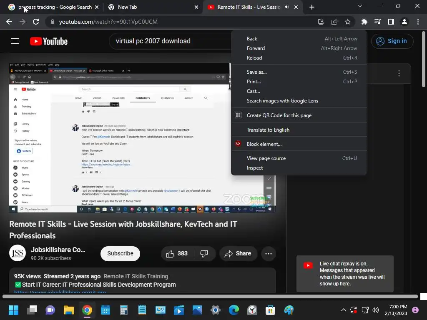Image resolution: width=427 pixels, height=320 pixels.
Task: Reload the page with the toolbar refresh icon
Action: [x=36, y=22]
